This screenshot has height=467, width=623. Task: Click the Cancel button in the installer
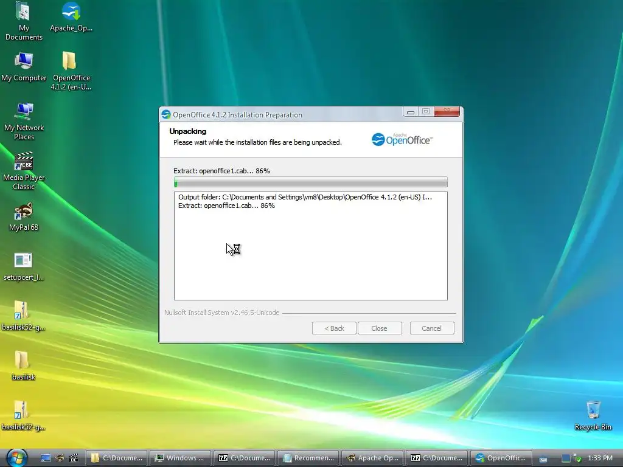[432, 328]
